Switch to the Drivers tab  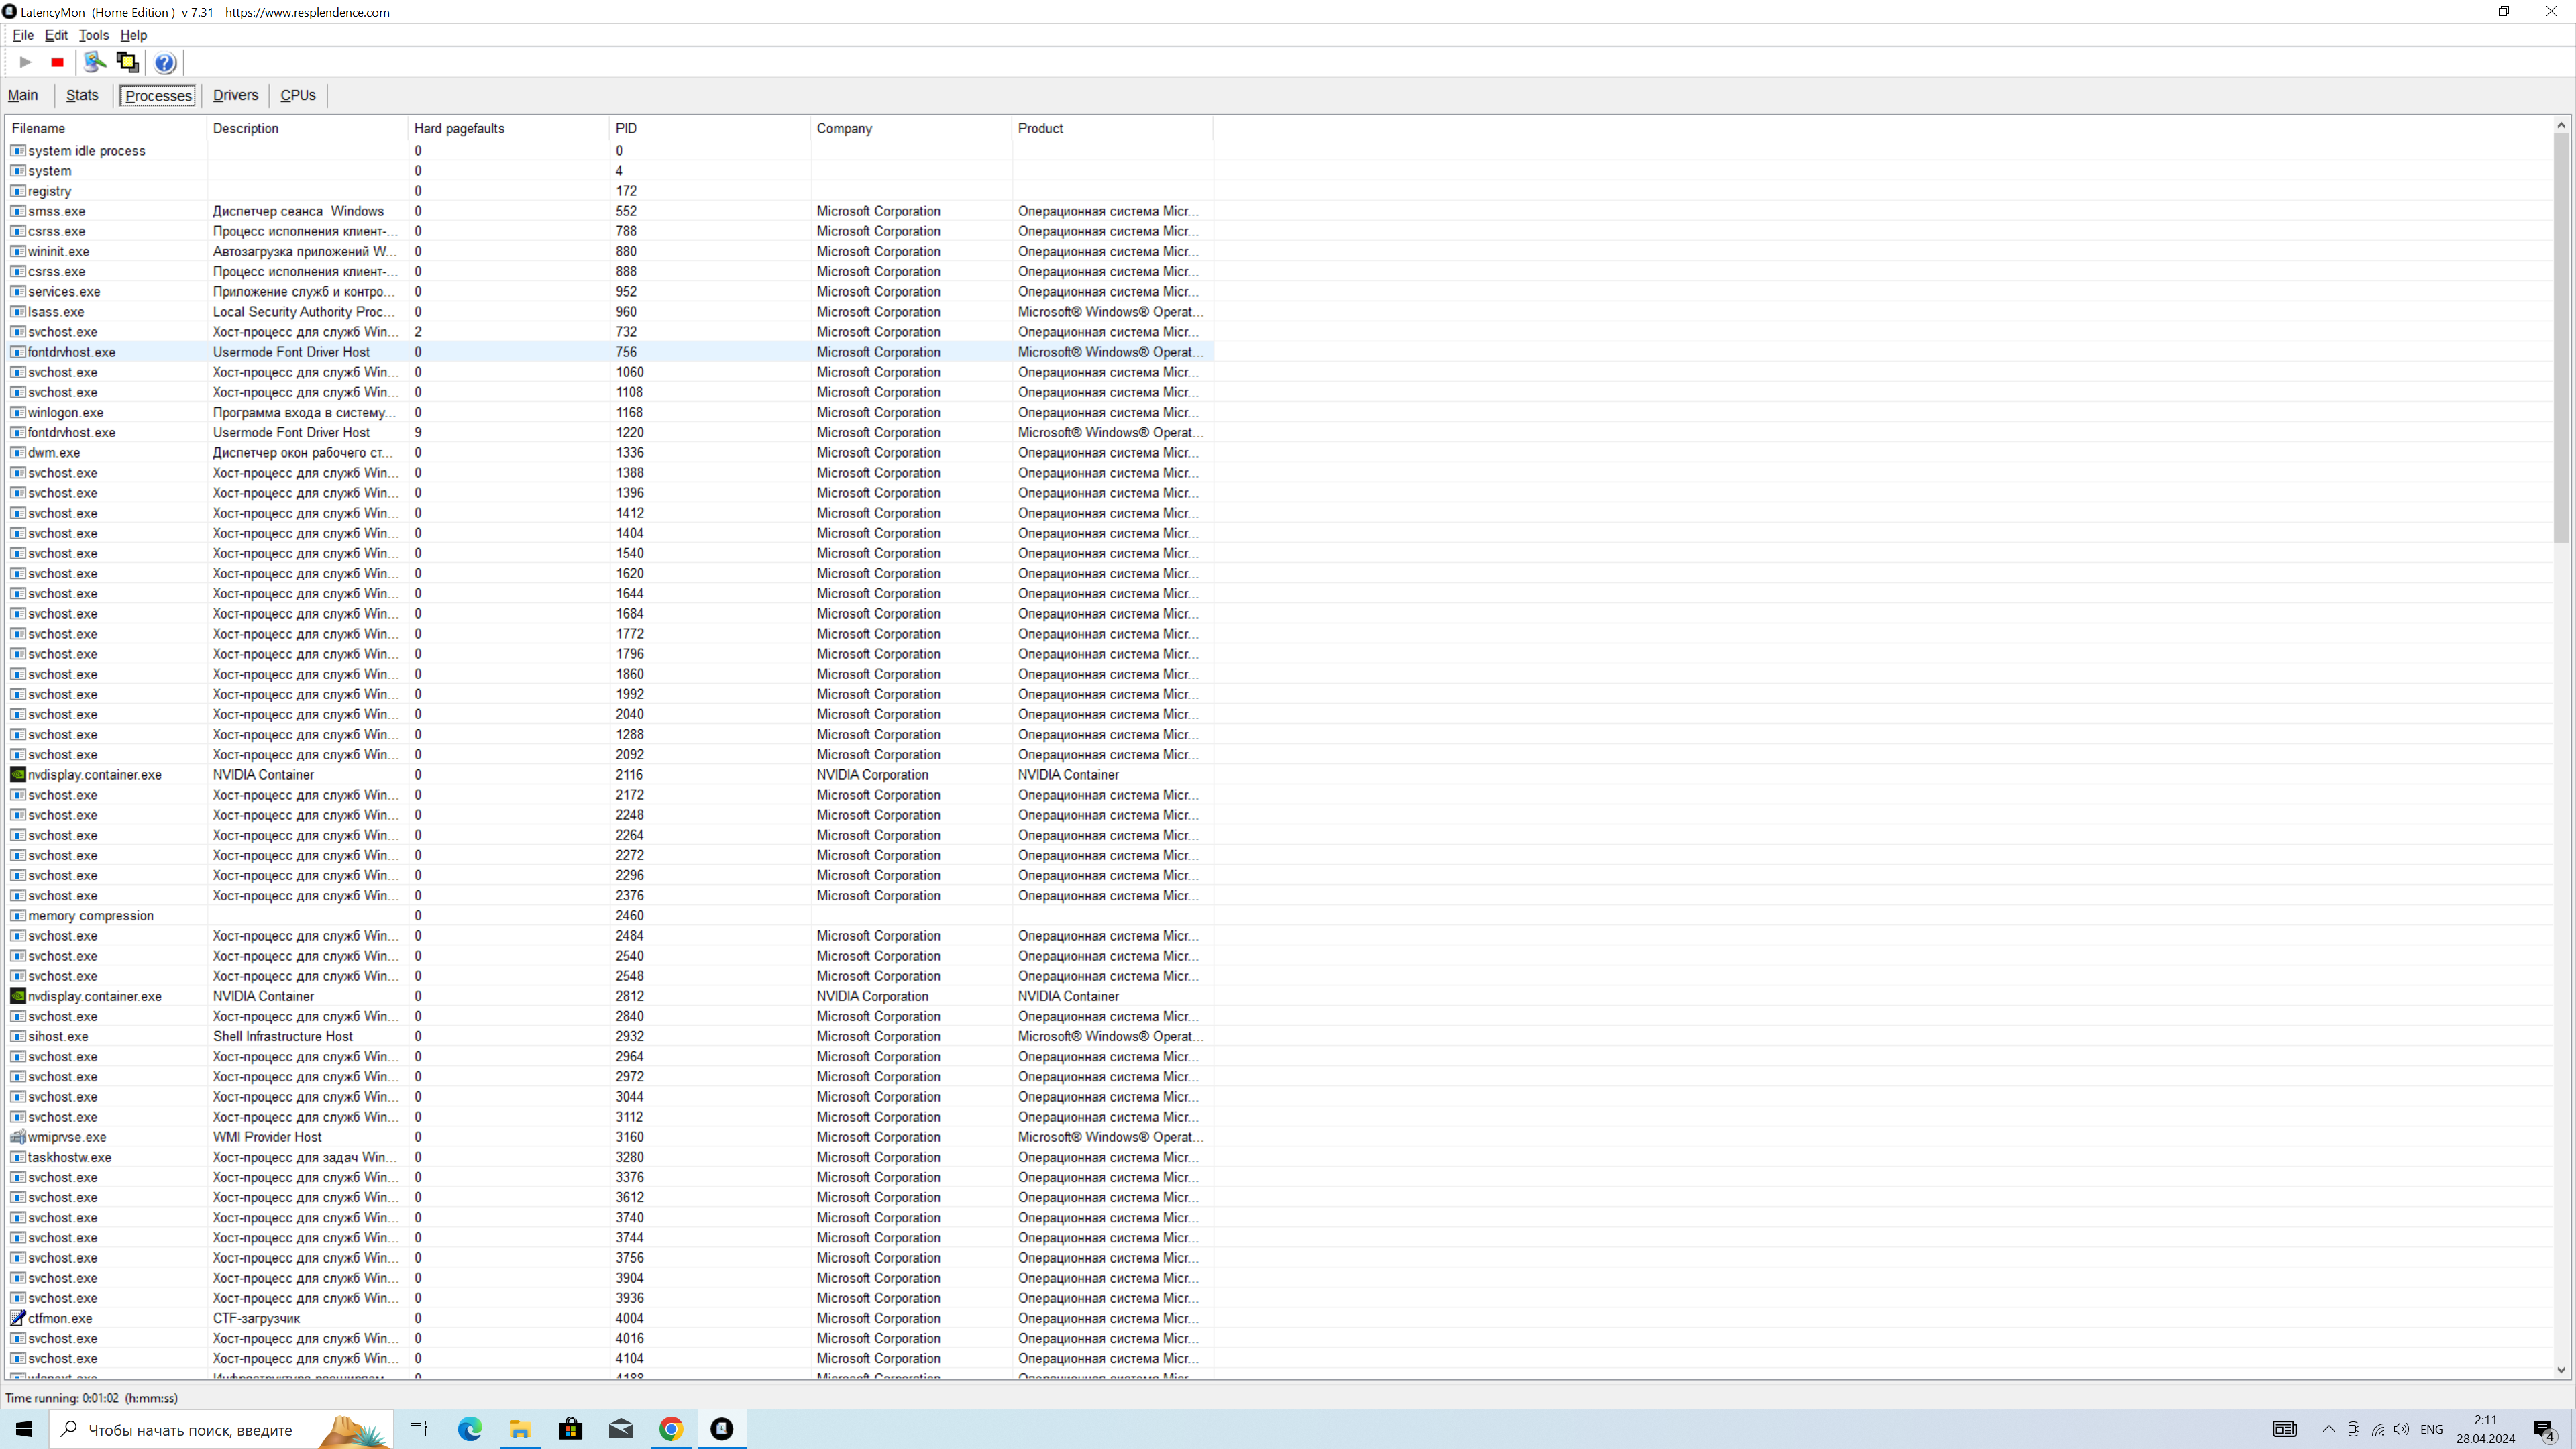click(235, 95)
